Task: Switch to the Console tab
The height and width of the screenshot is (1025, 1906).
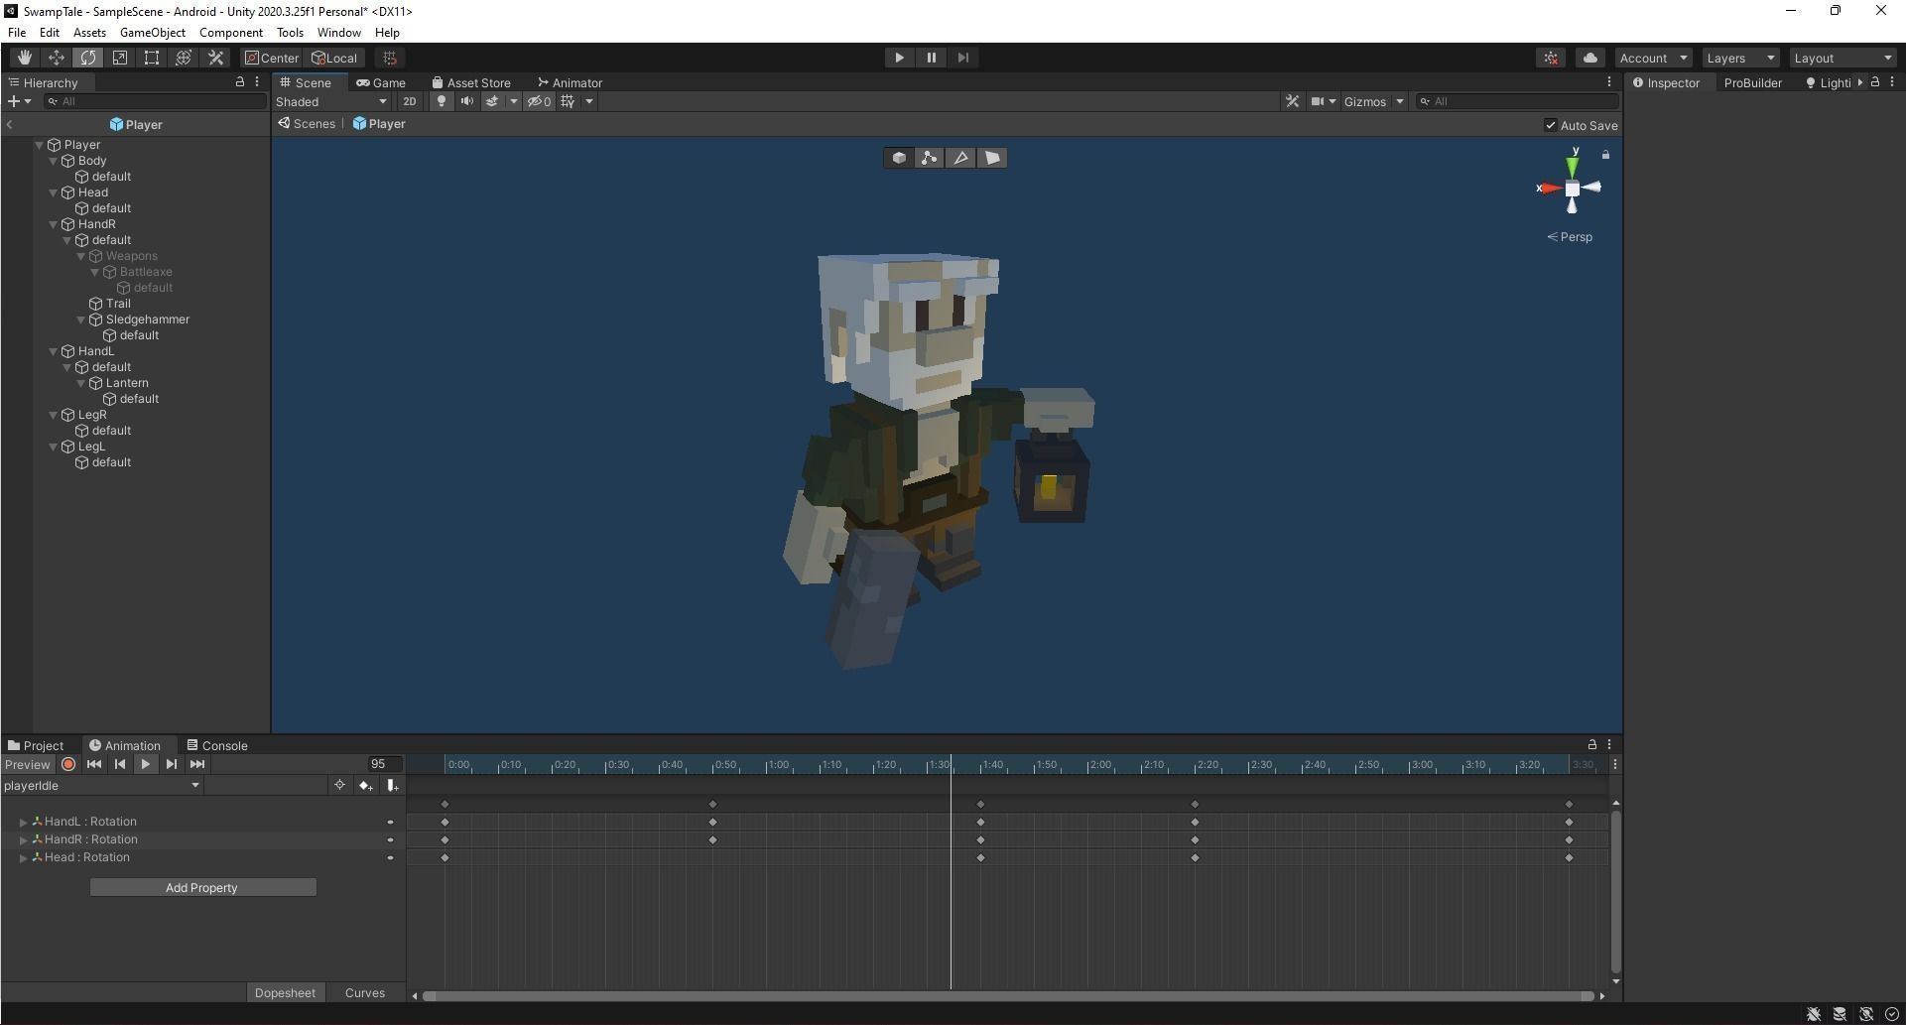Action: click(217, 745)
